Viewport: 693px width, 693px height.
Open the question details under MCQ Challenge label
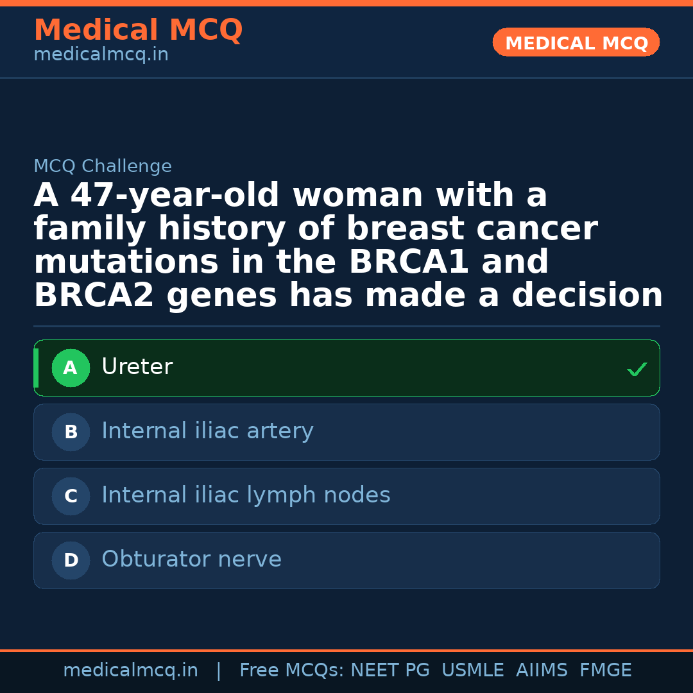(x=103, y=166)
